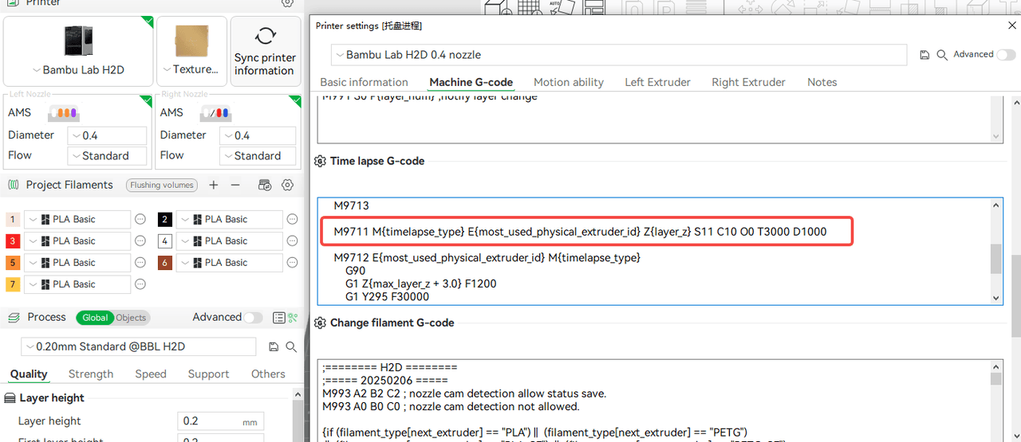Click the nozzle cam detection allow status line
Screen dimensions: 1021x442
(x=464, y=393)
